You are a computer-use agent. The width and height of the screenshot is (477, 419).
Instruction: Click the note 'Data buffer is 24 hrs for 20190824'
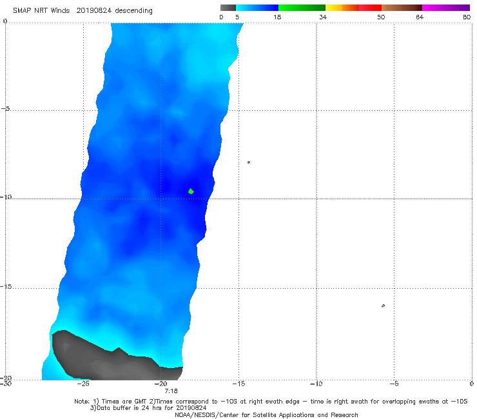tap(148, 408)
